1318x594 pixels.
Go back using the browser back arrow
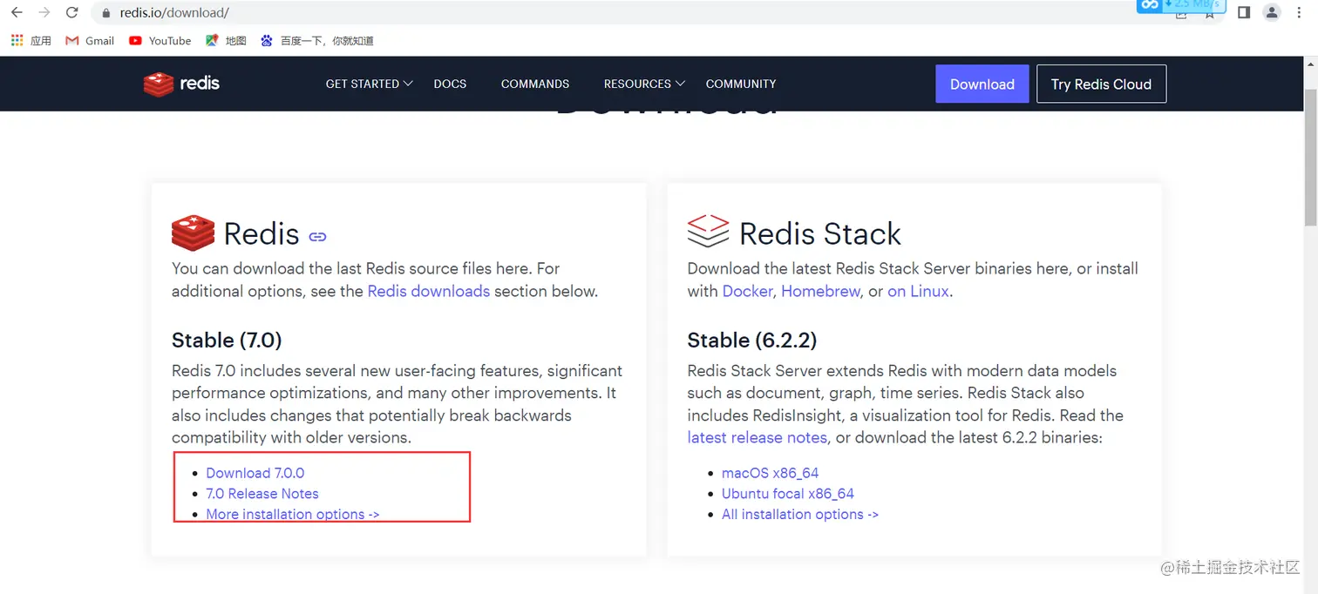[x=17, y=13]
